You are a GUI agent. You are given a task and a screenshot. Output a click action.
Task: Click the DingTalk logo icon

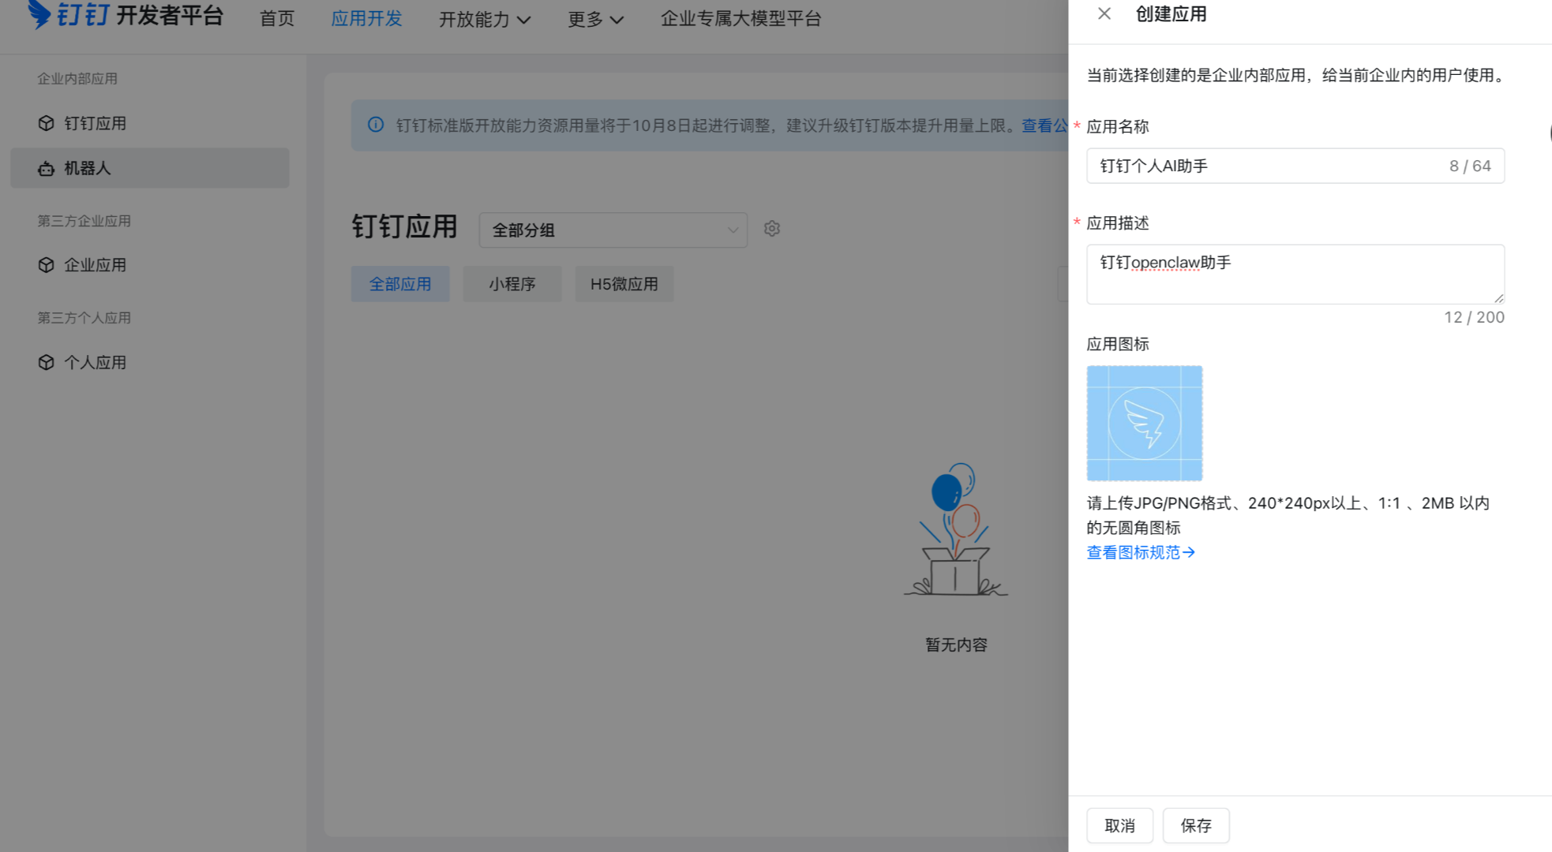click(39, 14)
